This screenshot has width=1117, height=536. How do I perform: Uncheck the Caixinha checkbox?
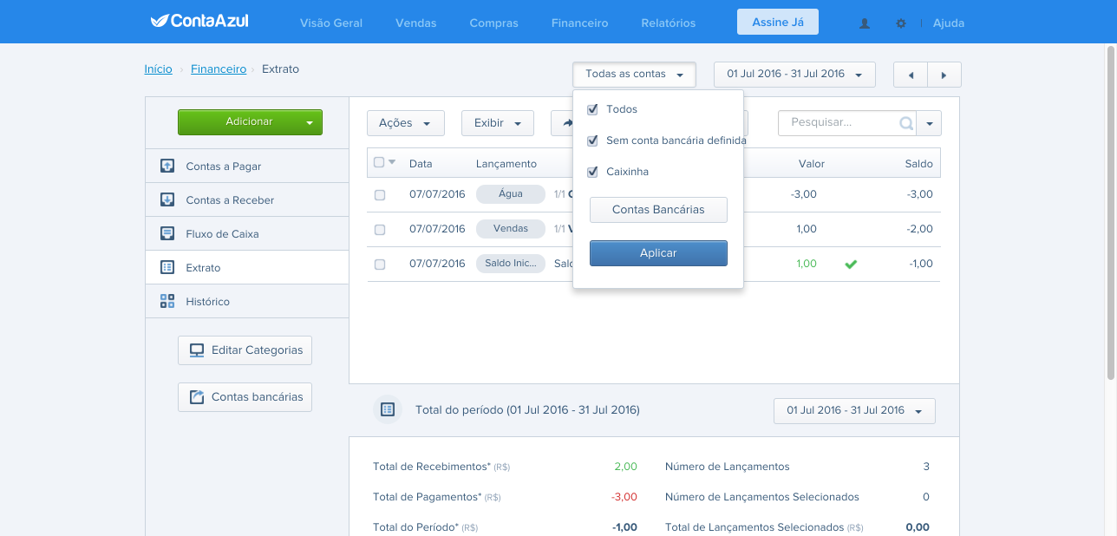coord(593,172)
